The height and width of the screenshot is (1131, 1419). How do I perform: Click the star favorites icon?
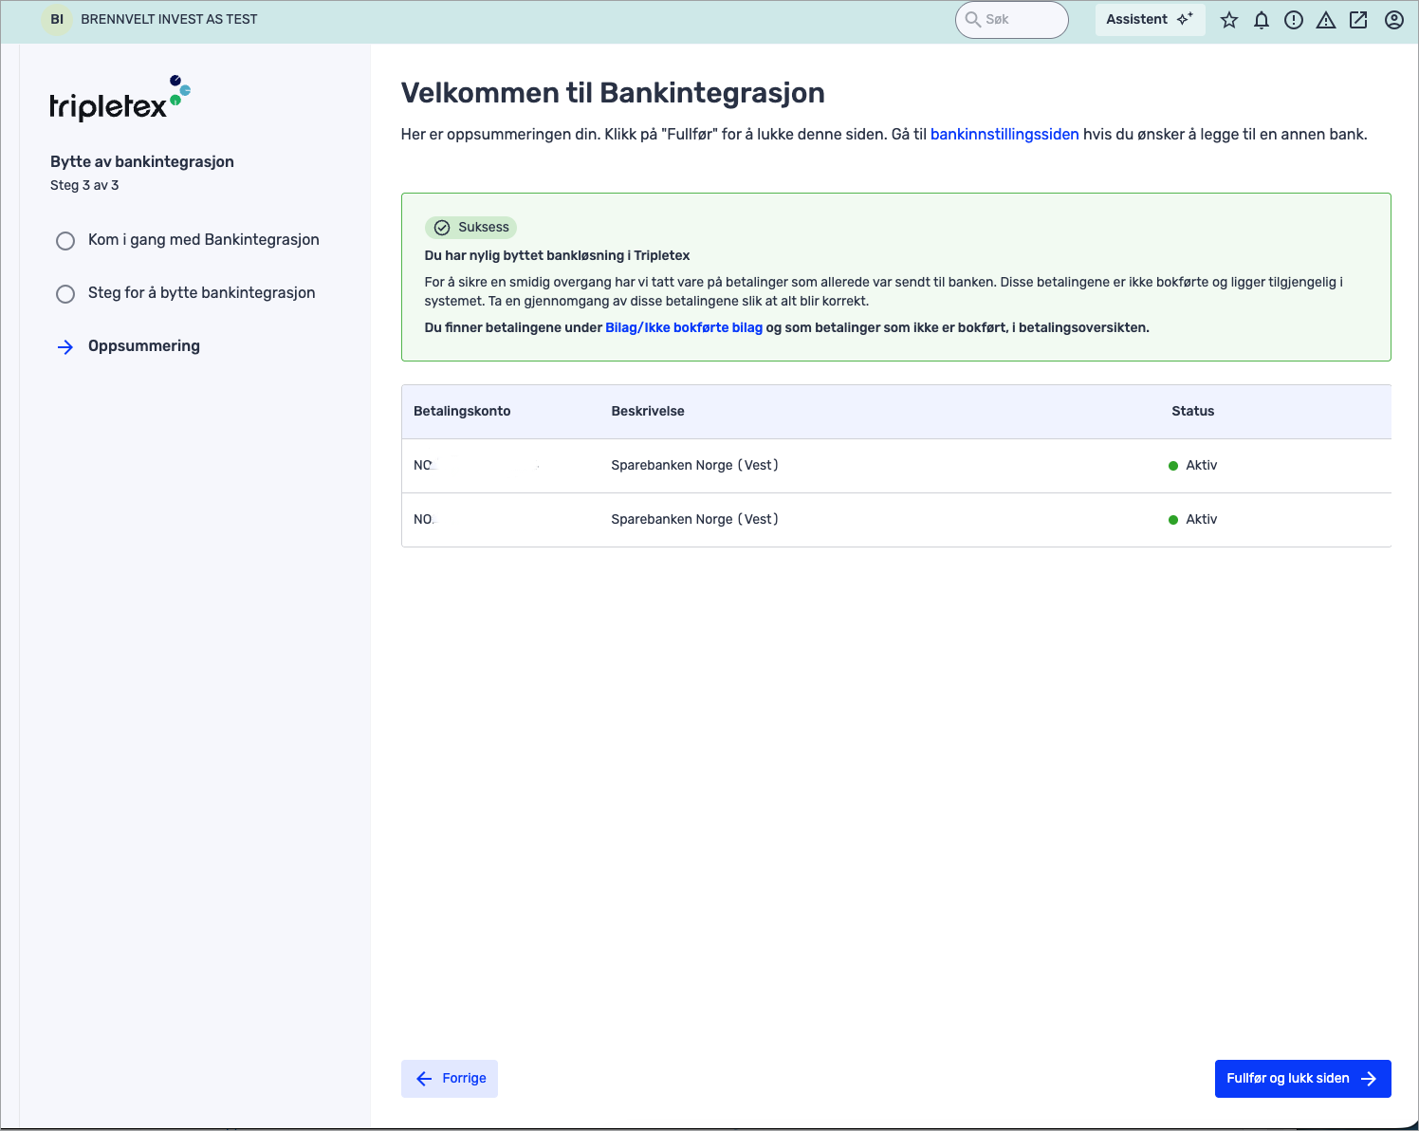[1229, 19]
